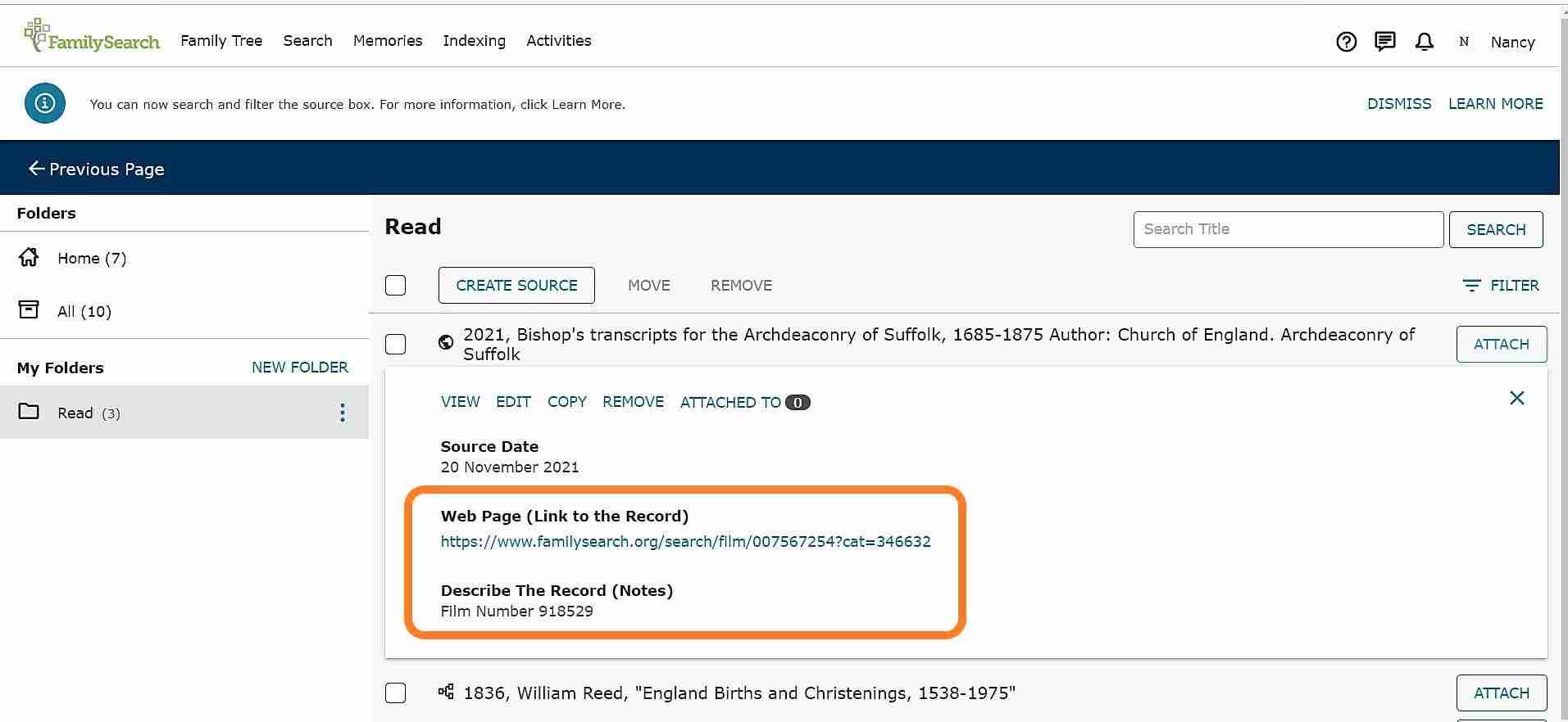Open the messages chat icon
Image resolution: width=1568 pixels, height=722 pixels.
point(1384,42)
